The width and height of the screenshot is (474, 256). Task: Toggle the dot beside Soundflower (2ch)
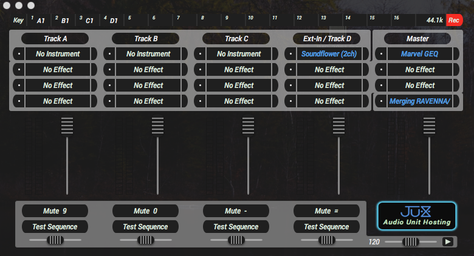290,54
